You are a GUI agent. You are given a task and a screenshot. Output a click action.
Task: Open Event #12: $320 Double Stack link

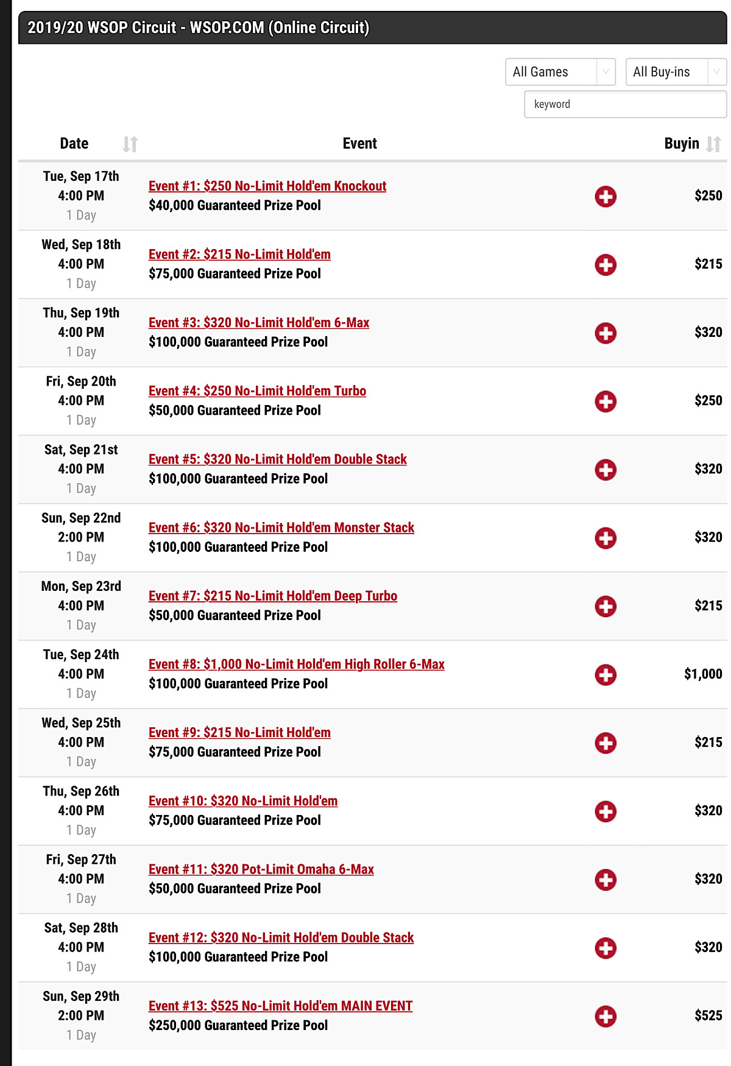[x=281, y=937]
